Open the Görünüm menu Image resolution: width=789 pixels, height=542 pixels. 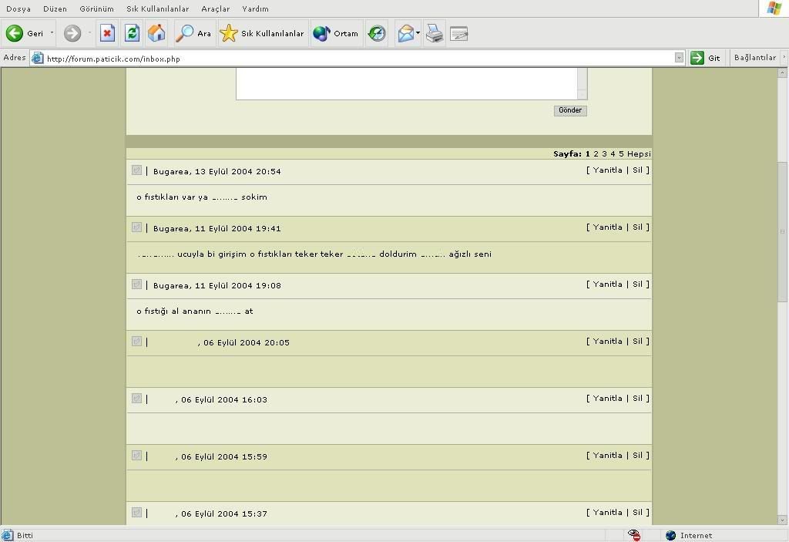point(96,9)
